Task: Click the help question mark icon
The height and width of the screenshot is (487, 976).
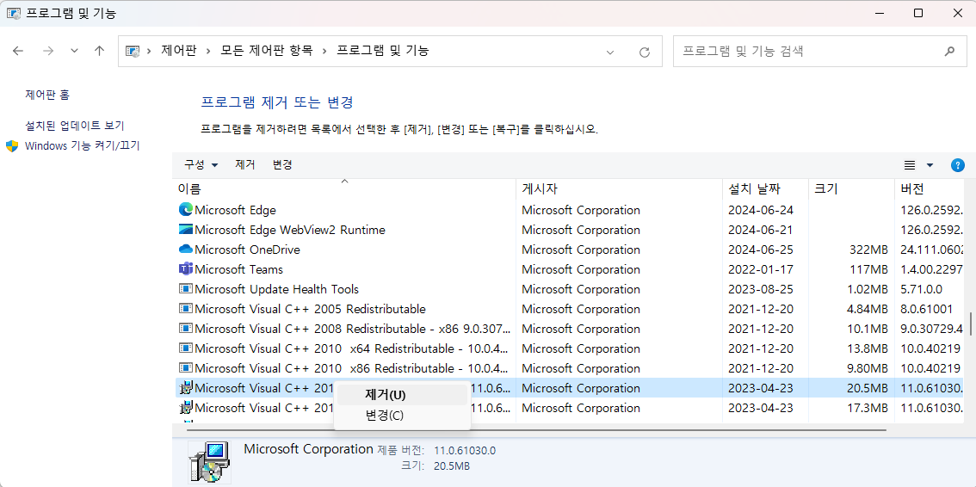Action: [957, 165]
